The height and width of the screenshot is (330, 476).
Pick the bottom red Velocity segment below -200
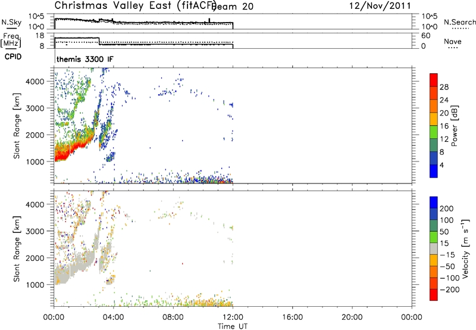click(x=434, y=295)
